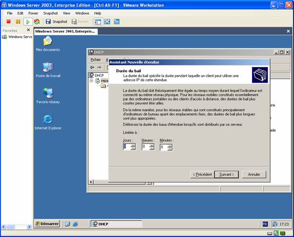This screenshot has height=237, width=294.
Task: Maximize the DHCP window
Action: pos(281,52)
